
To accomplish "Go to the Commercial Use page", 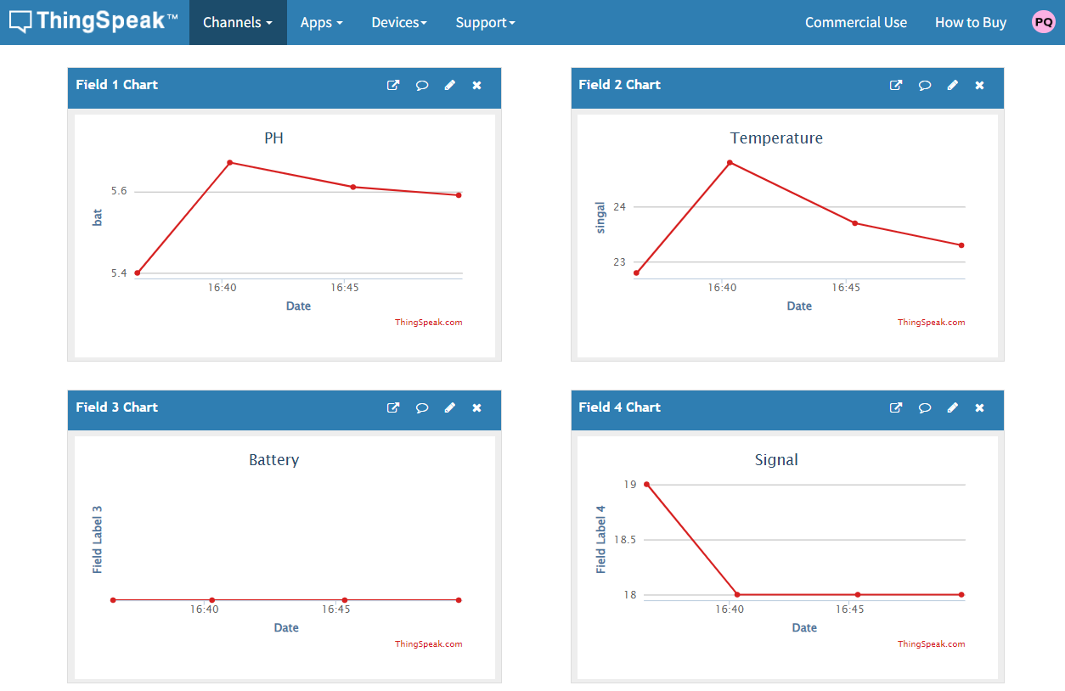I will click(856, 22).
